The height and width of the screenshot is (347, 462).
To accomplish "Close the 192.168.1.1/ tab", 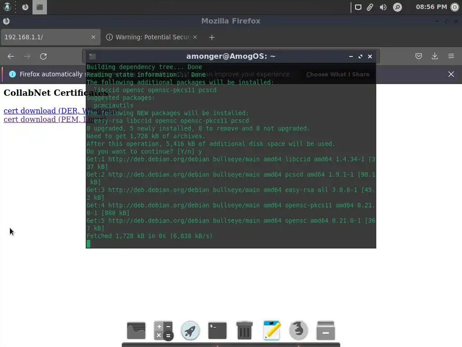I will point(93,37).
